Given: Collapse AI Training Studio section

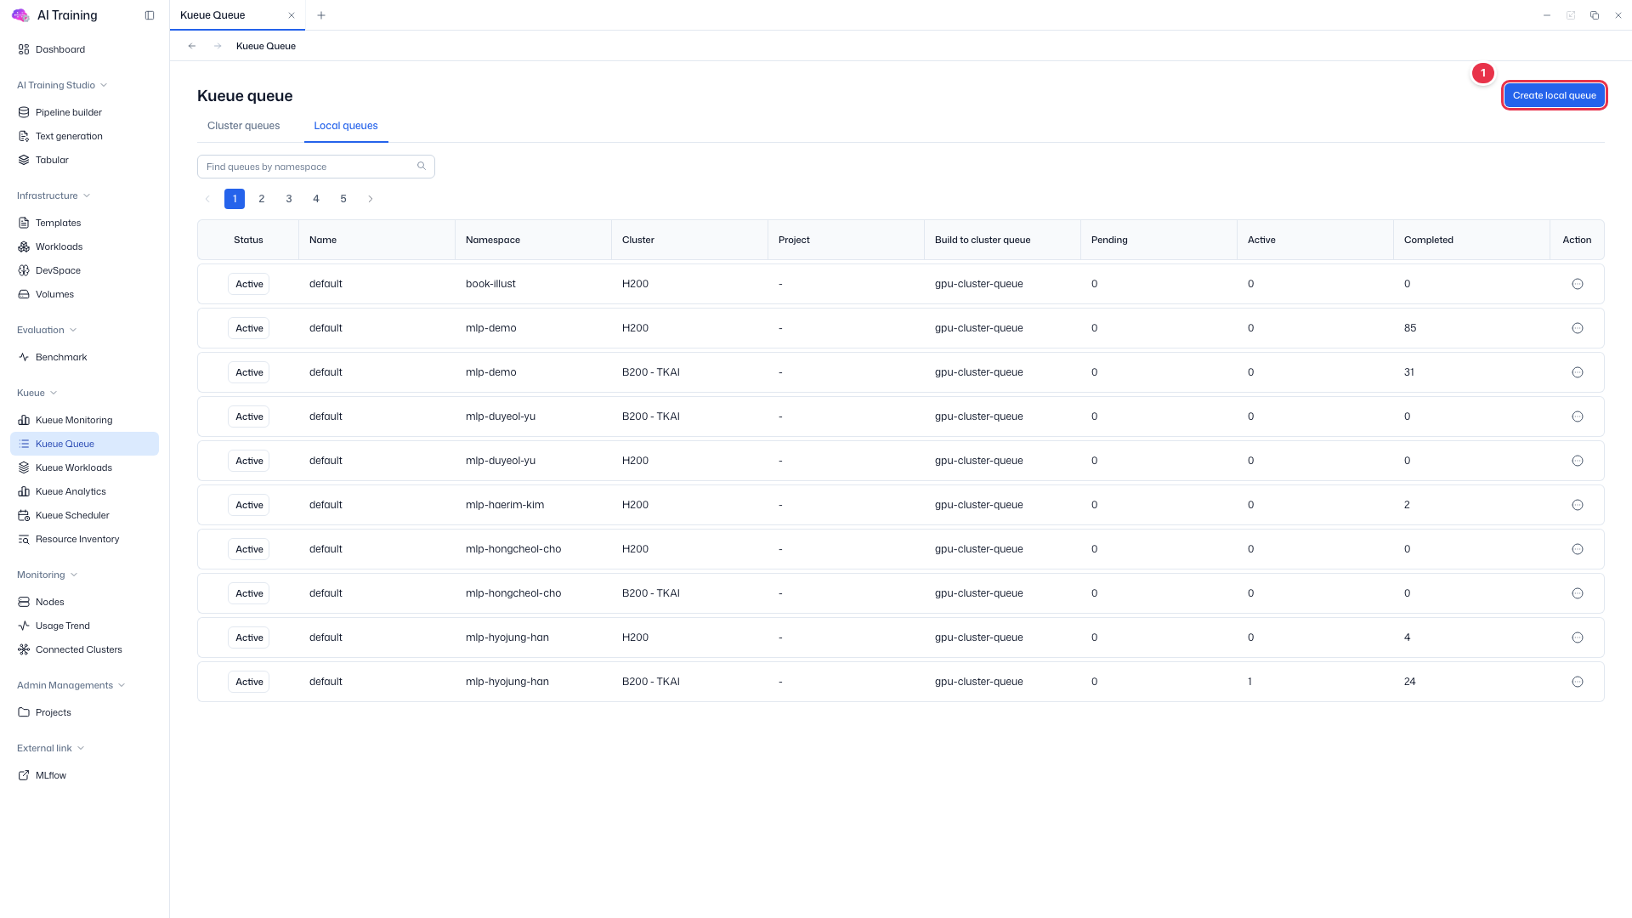Looking at the screenshot, I should (62, 85).
